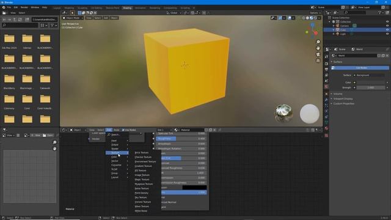Image resolution: width=391 pixels, height=220 pixels.
Task: Select material preview shading icon
Action: pyautogui.click(x=312, y=18)
